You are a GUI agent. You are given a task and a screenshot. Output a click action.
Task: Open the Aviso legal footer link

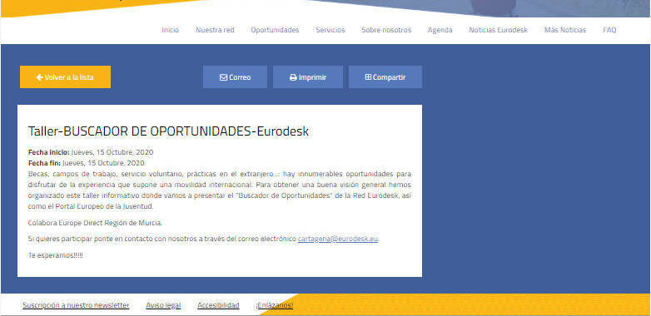tap(163, 306)
